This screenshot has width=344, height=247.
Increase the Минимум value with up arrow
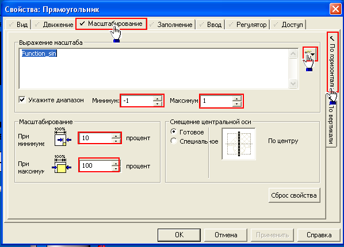coord(157,98)
